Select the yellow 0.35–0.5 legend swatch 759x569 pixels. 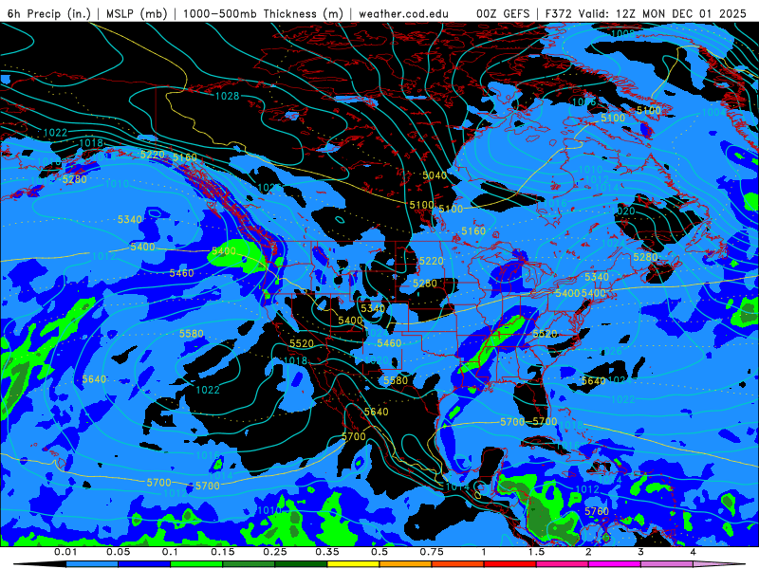(353, 564)
